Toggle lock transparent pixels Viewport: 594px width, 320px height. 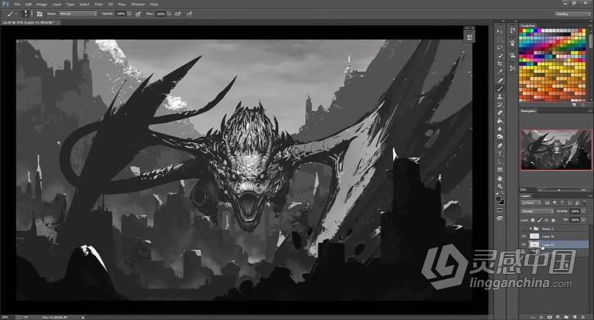[532, 220]
